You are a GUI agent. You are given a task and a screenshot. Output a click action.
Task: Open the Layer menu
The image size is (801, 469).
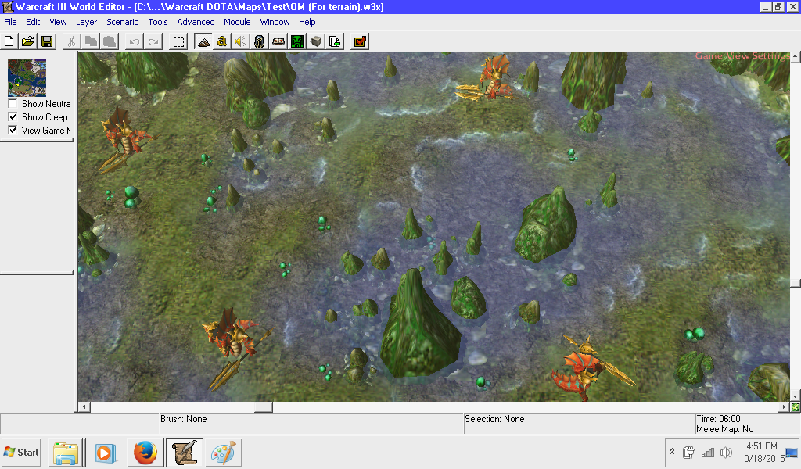[x=86, y=22]
